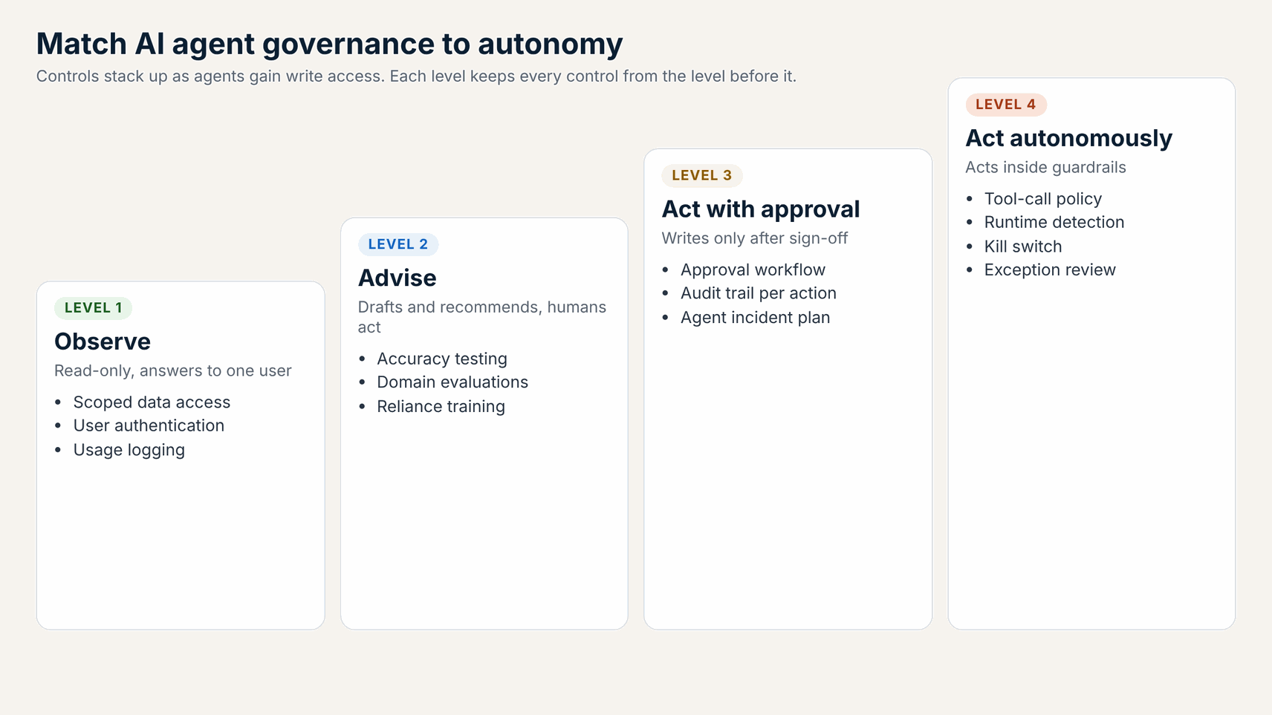Click the "Domain evaluations" bullet
Image resolution: width=1272 pixels, height=715 pixels.
click(452, 382)
